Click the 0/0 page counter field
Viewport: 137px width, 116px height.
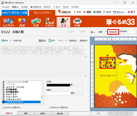tap(98, 114)
